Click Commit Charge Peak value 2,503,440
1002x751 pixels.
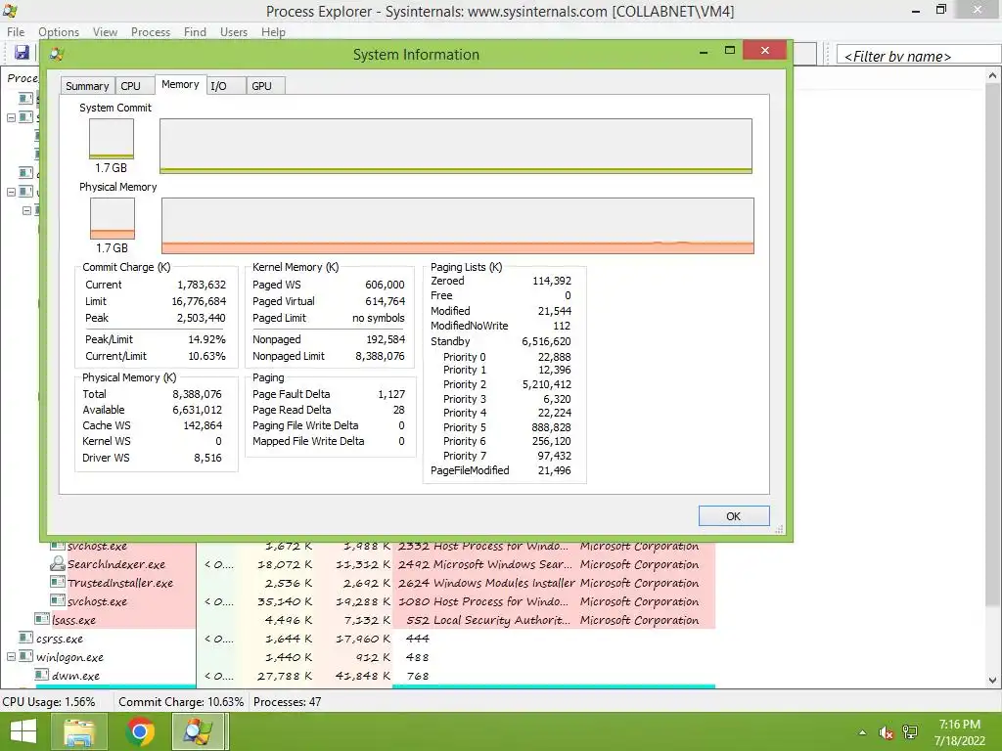coord(202,318)
